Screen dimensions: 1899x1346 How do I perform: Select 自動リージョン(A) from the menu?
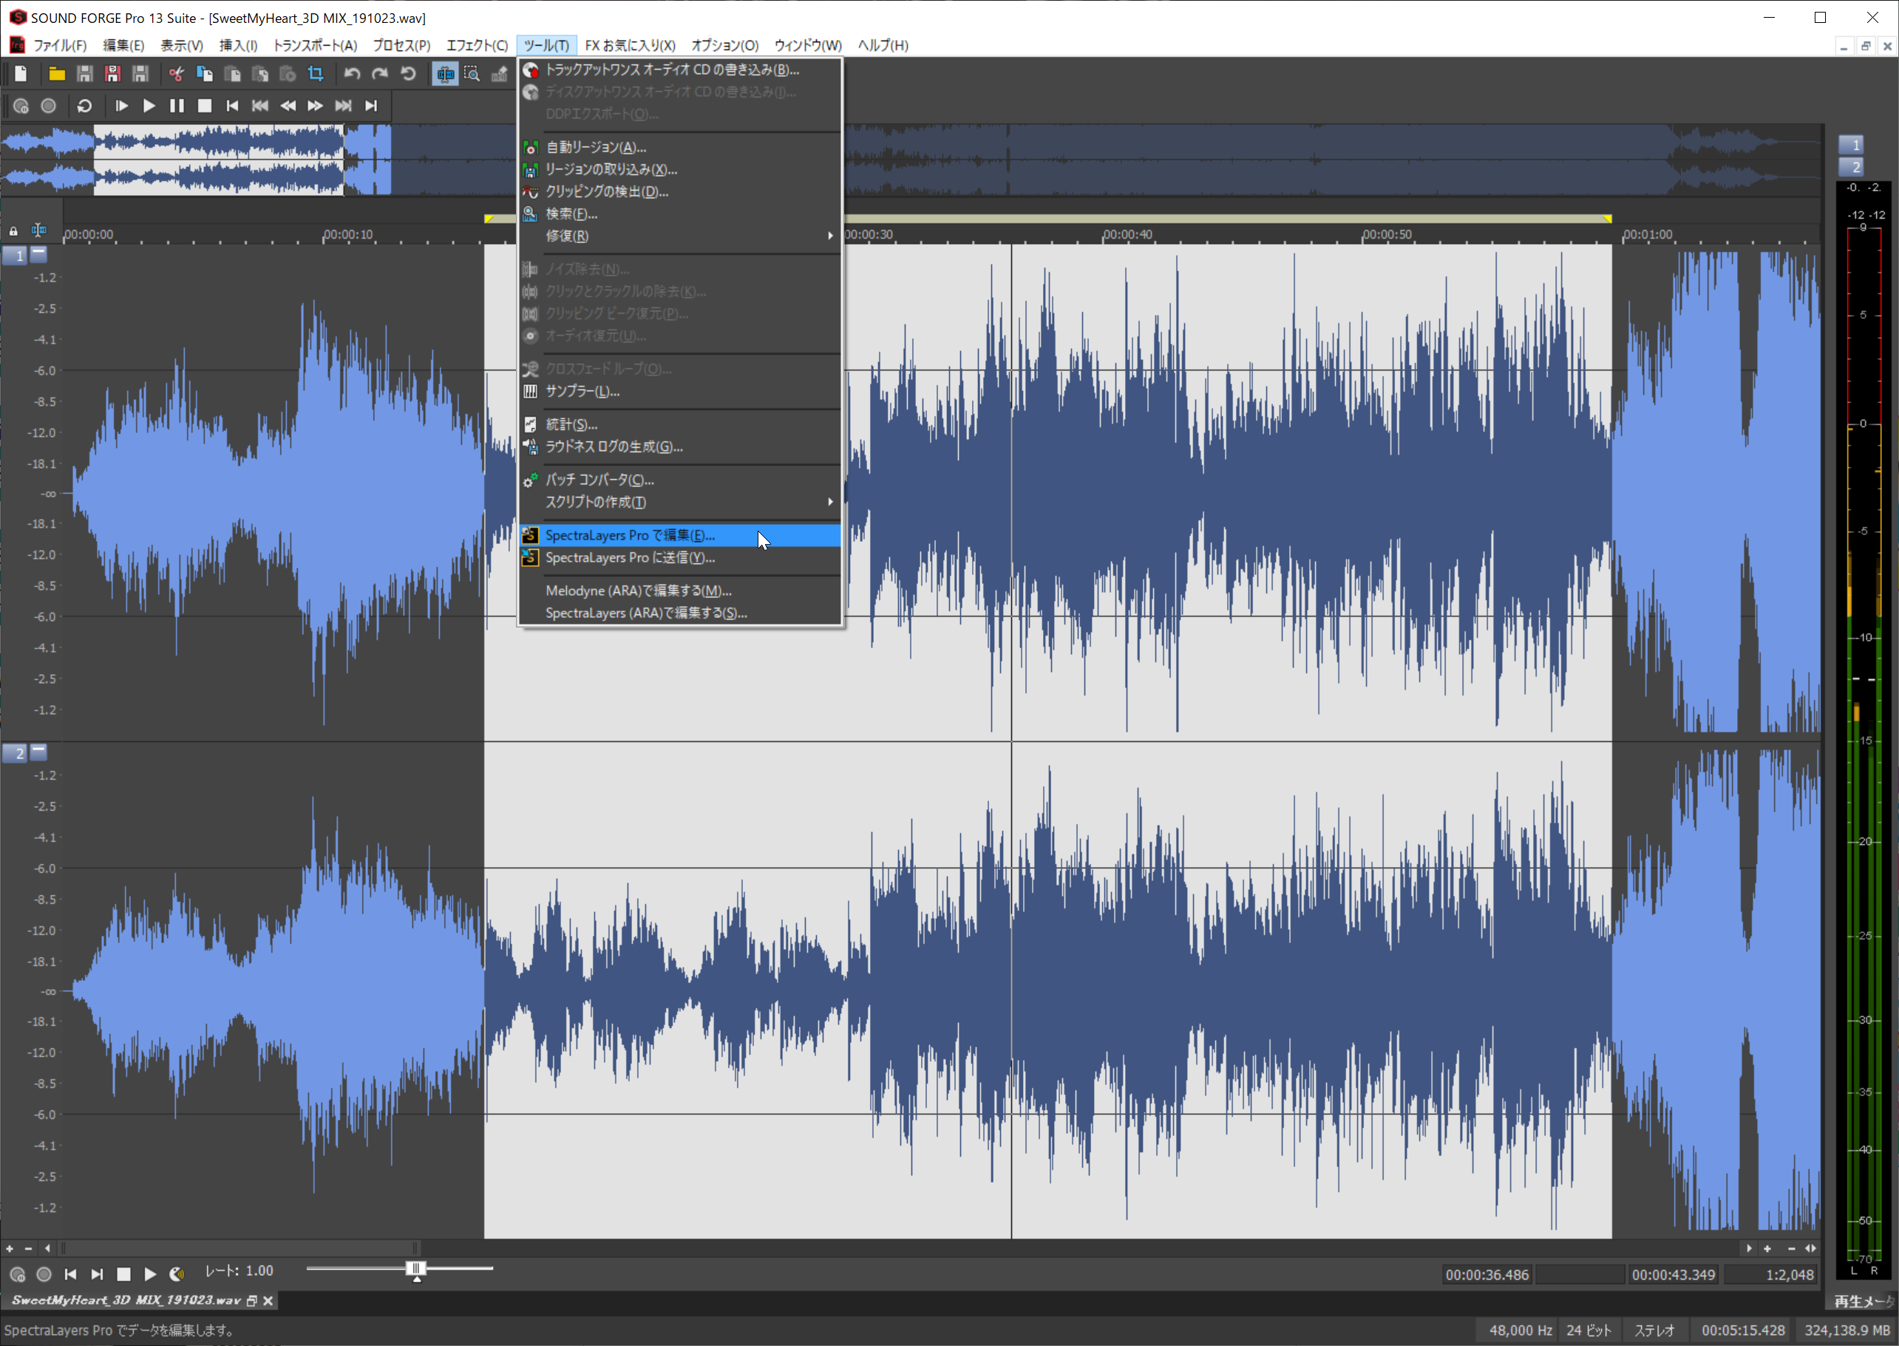[x=680, y=148]
